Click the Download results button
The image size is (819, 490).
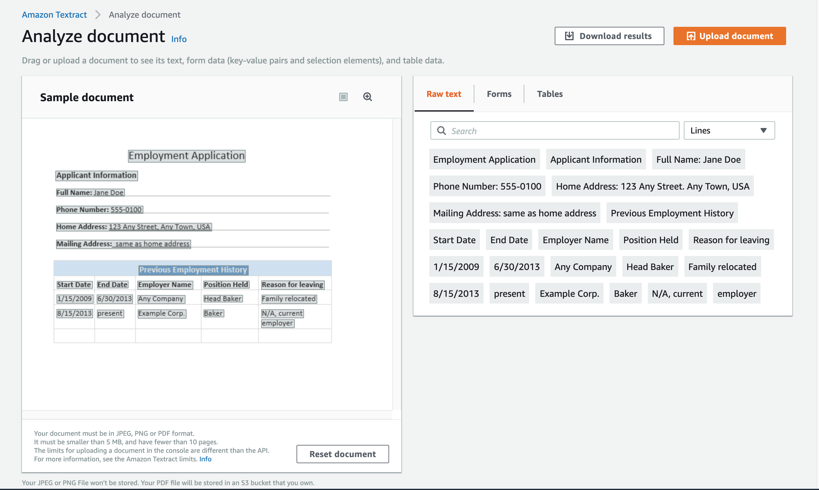click(x=609, y=36)
